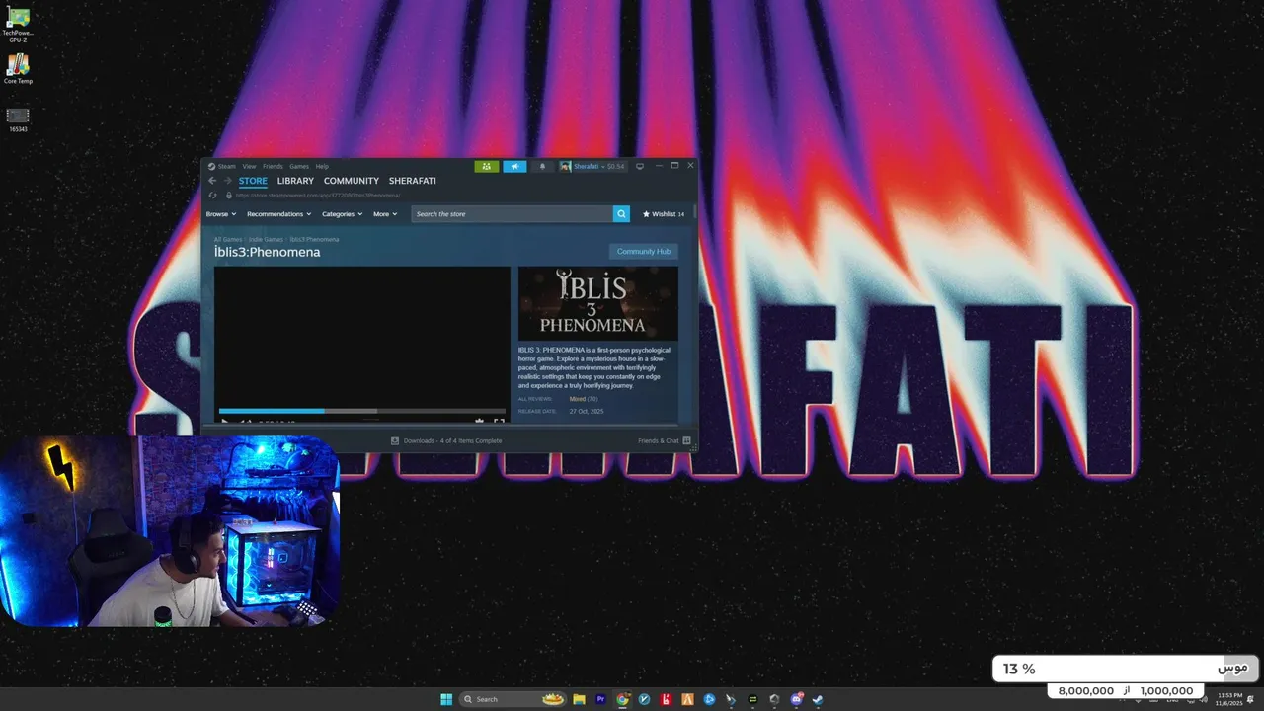The width and height of the screenshot is (1264, 711).
Task: Expand the Recommendations dropdown
Action: pos(279,214)
